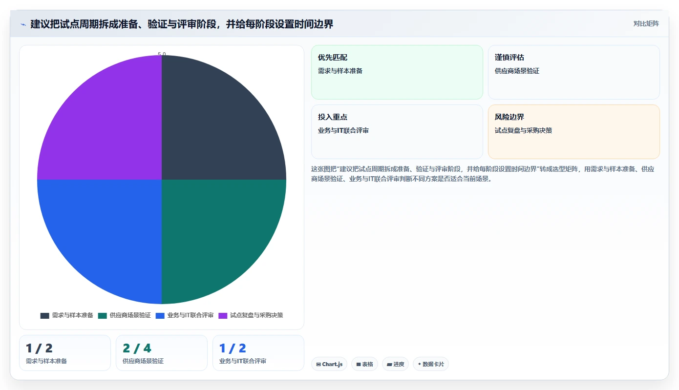This screenshot has width=679, height=390.
Task: Click the 表格 tag
Action: click(364, 364)
